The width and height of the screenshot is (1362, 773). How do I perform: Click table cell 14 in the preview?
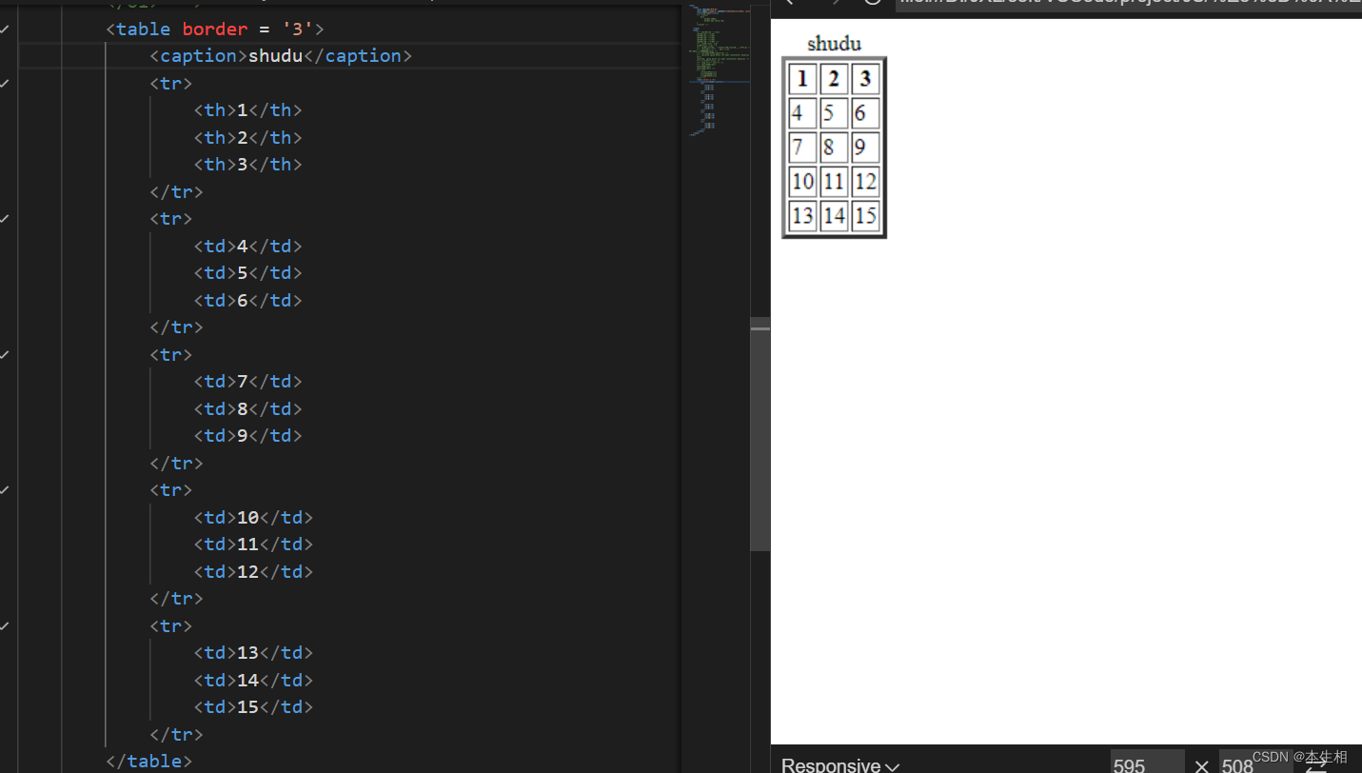(834, 215)
